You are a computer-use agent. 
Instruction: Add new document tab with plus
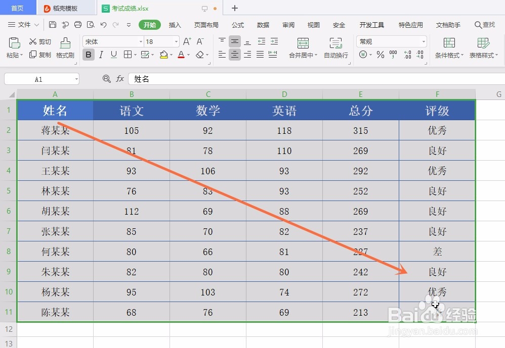235,8
